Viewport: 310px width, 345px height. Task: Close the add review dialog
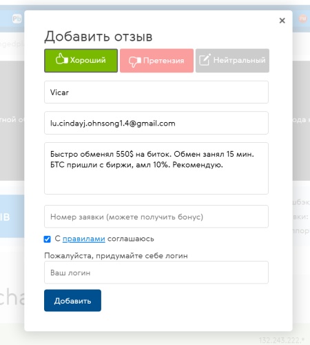pyautogui.click(x=282, y=21)
